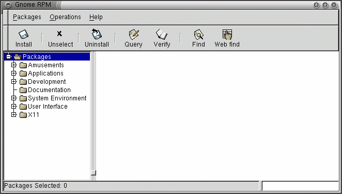Select the Documentation folder icon
Viewport: 342px width, 194px height.
click(23, 90)
